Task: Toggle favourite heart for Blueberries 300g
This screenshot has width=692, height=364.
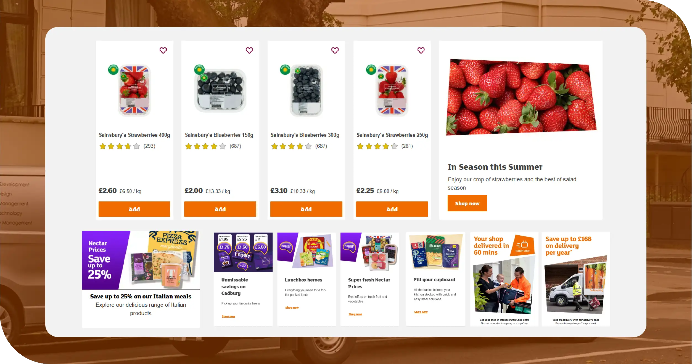Action: tap(335, 50)
